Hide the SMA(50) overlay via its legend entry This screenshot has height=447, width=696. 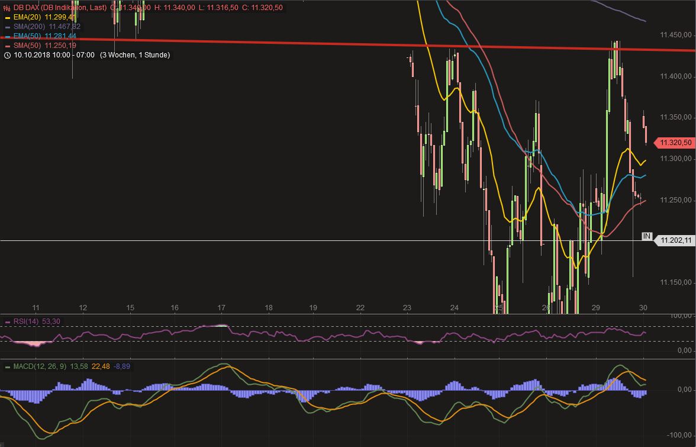(x=30, y=45)
